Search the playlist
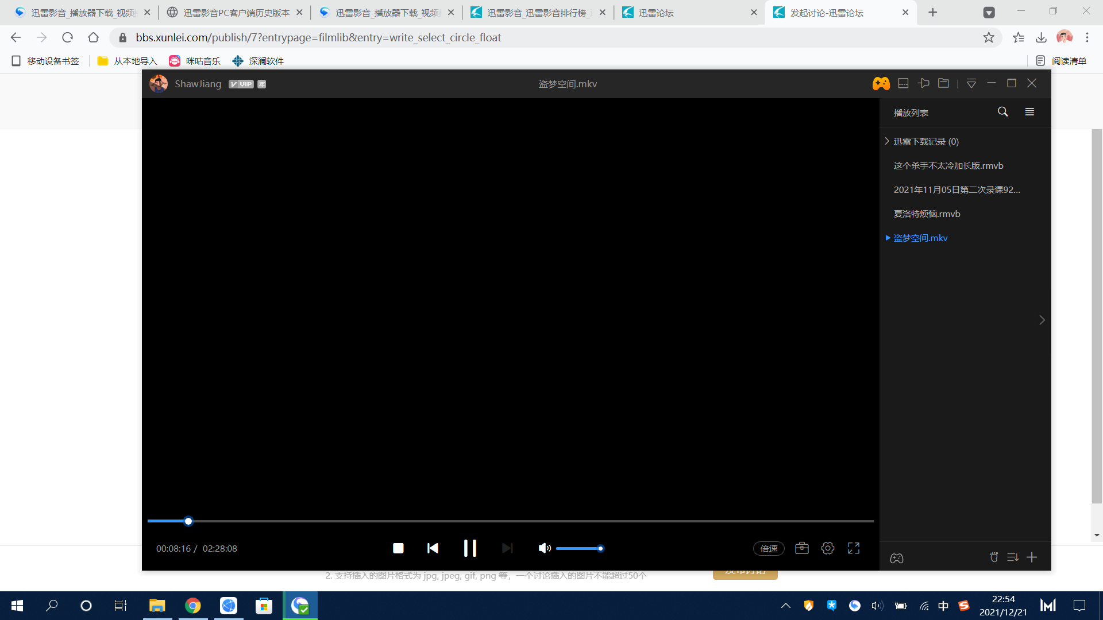This screenshot has height=620, width=1103. (x=1002, y=112)
